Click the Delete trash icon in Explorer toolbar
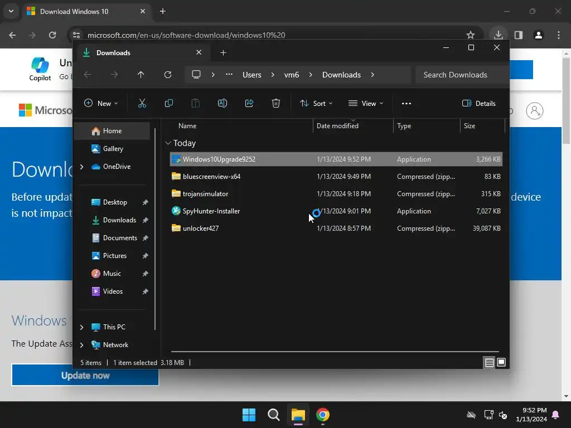This screenshot has height=428, width=571. coord(276,103)
